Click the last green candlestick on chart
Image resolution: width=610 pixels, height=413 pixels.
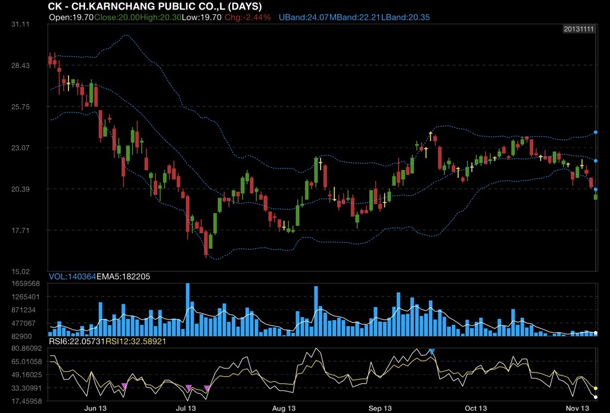[596, 197]
